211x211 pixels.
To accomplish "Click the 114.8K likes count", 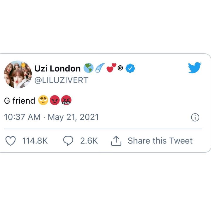I will (x=35, y=141).
